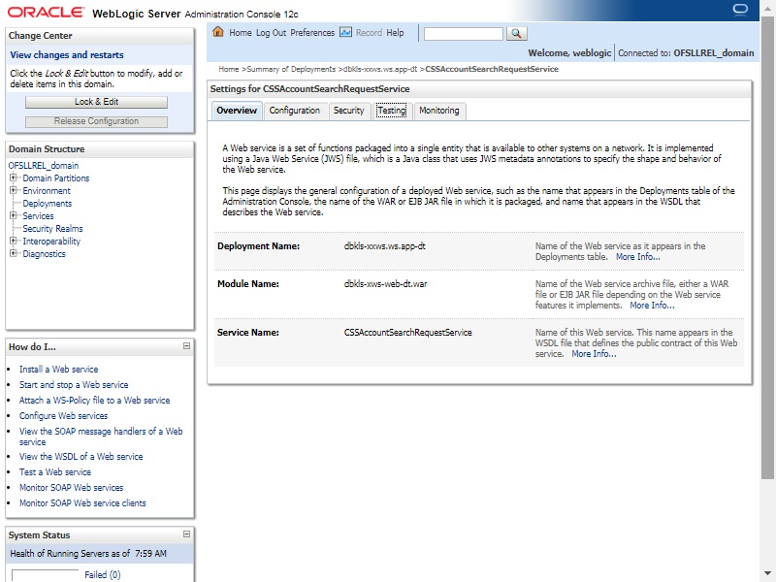Click the Failed servers health bar

click(45, 575)
